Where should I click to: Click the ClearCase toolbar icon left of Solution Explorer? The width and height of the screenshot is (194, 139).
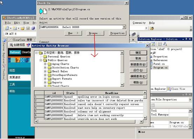point(134,34)
